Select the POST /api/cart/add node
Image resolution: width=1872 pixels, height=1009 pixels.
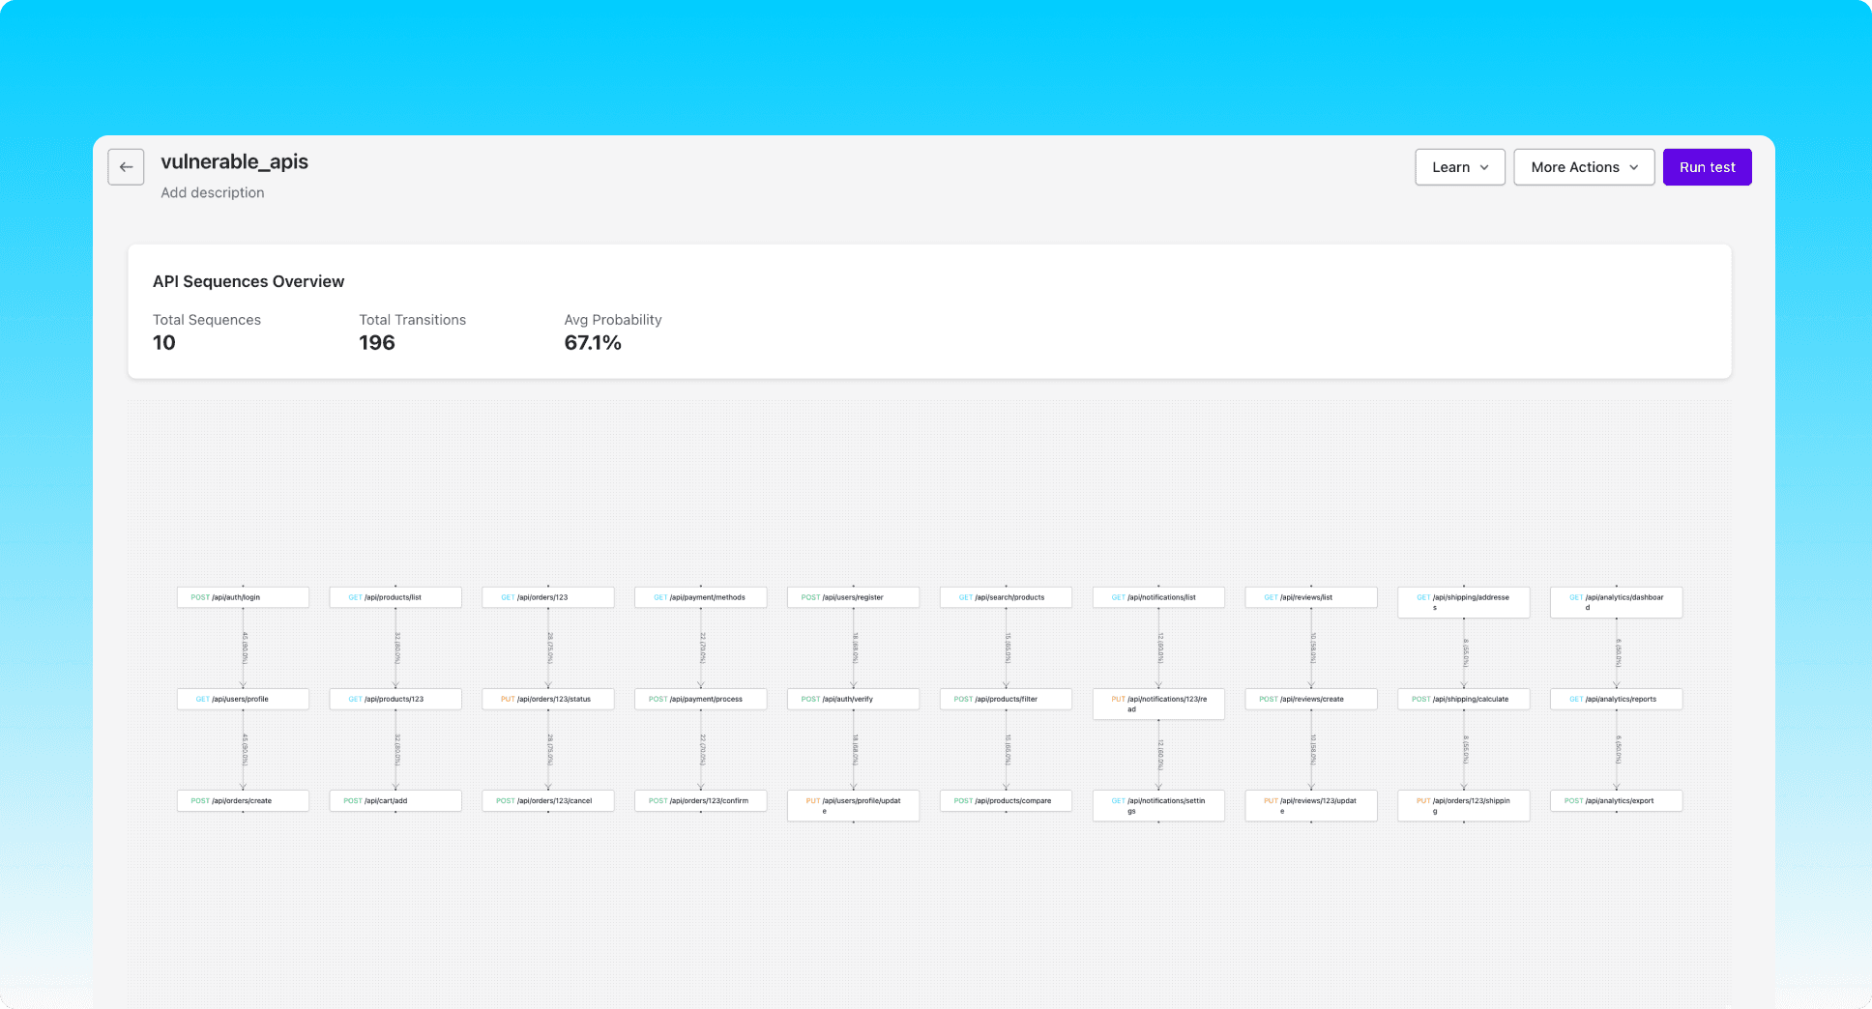click(x=395, y=800)
